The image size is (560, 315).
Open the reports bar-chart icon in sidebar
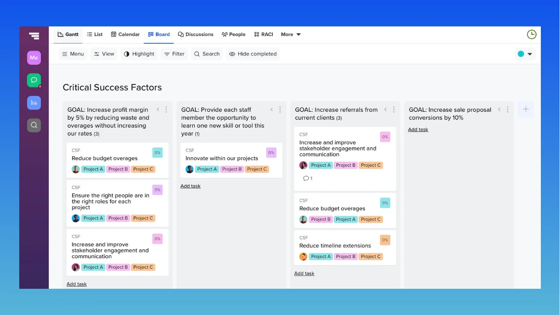(34, 102)
